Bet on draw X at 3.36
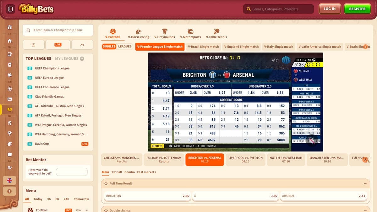377x212 pixels. coord(235,196)
